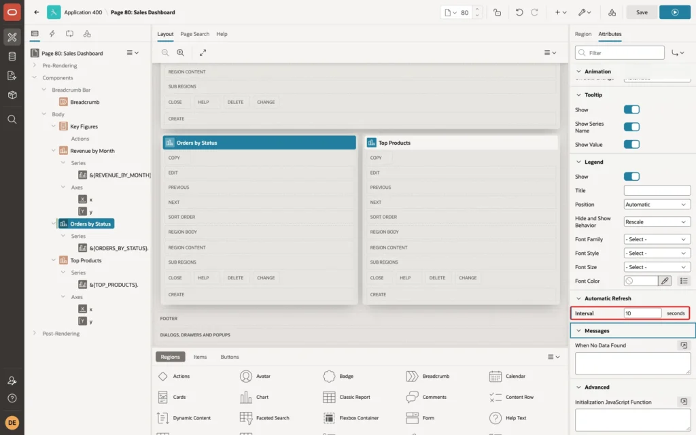Open the utilities wrench dropdown menu

585,12
